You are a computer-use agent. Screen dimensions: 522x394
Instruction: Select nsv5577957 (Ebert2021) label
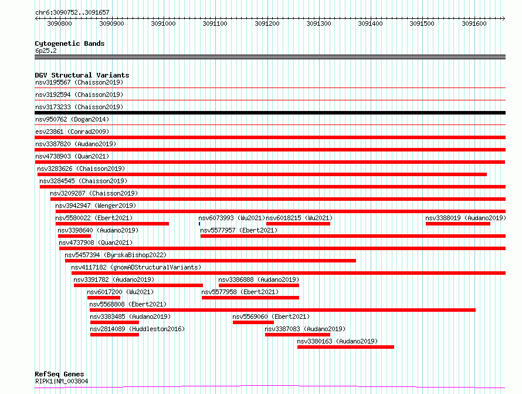coord(239,230)
